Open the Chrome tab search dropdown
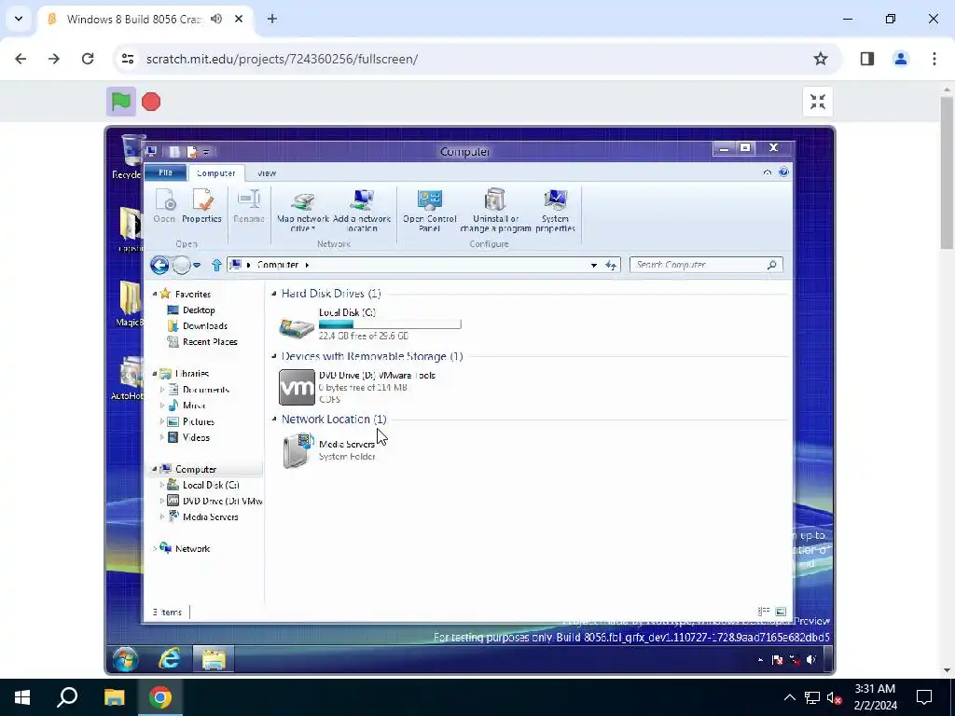 [x=19, y=19]
